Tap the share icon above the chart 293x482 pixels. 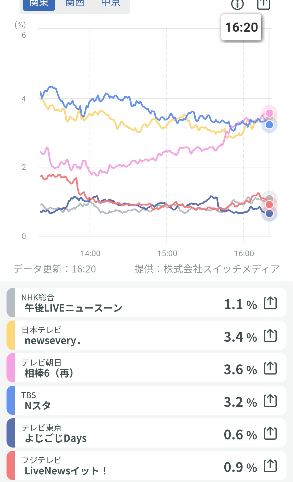pos(263,4)
